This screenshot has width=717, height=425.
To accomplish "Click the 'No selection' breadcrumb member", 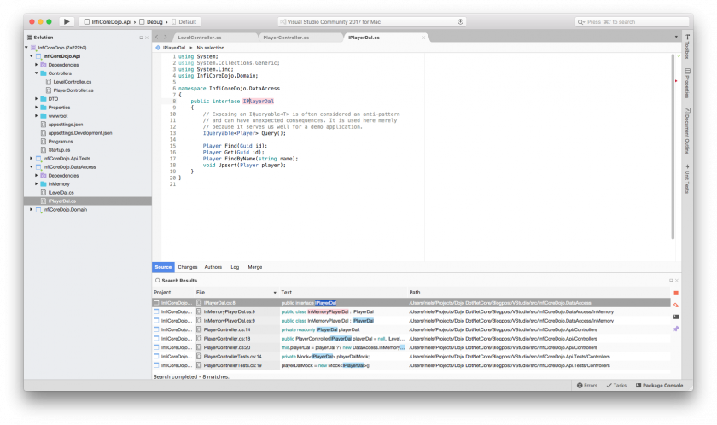I will 210,48.
